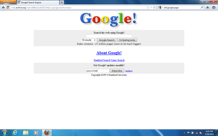Open the Firefox application menu button
218x136 pixels.
pyautogui.click(x=8, y=1)
